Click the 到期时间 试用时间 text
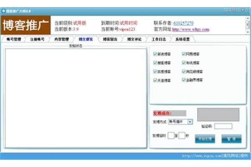Viewport: 251px width, 167px height. pyautogui.click(x=119, y=23)
